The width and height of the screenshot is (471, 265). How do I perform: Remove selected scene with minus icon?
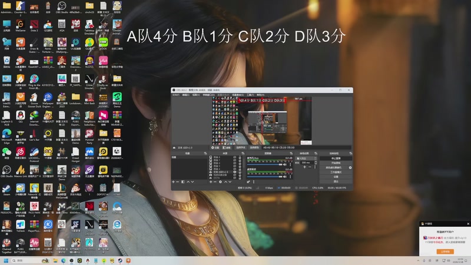point(178,182)
